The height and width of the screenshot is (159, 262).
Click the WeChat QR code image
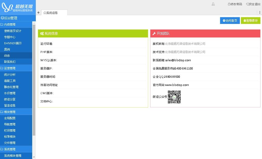tap(174, 97)
